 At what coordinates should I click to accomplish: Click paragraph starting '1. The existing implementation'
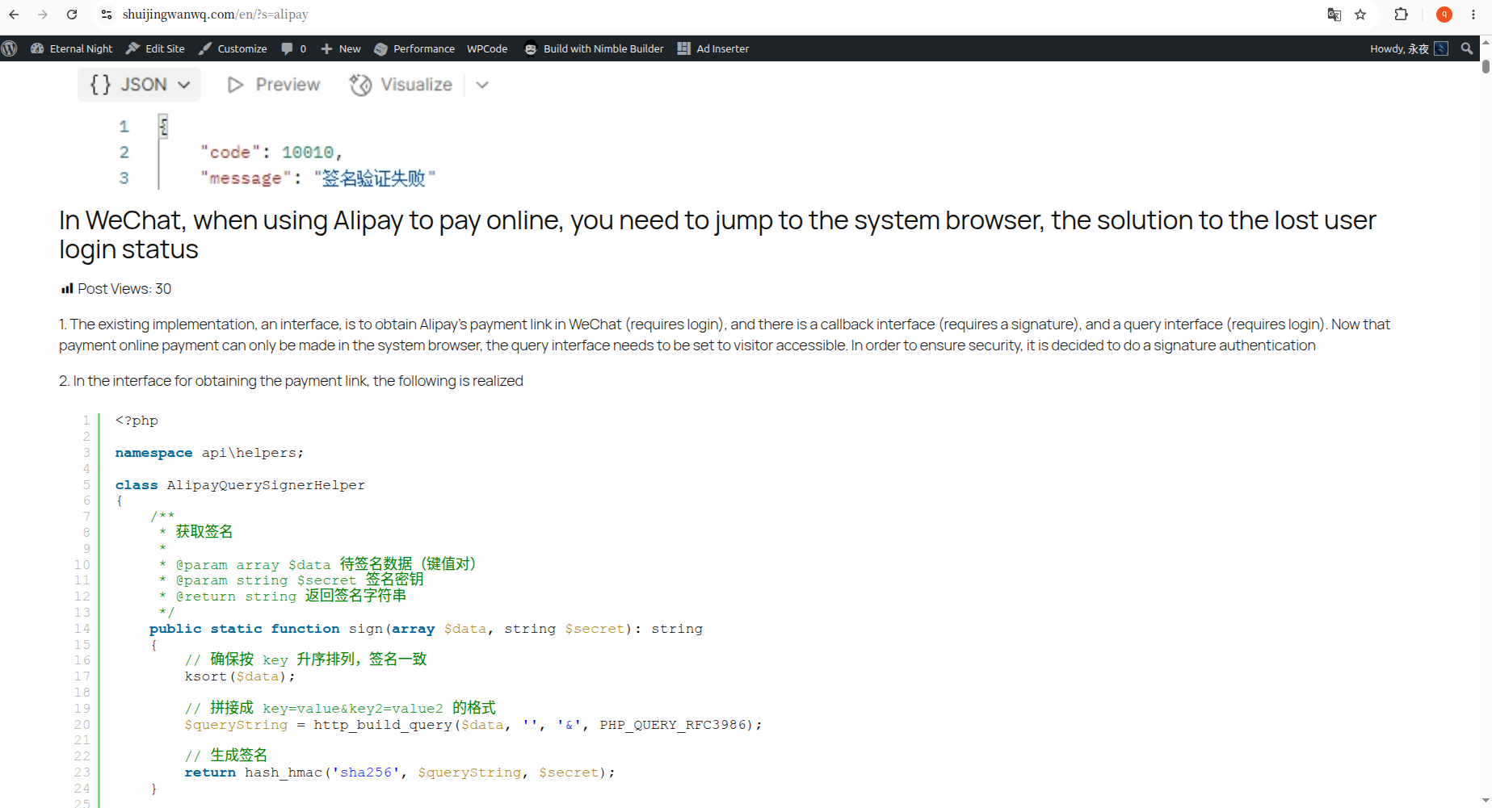pos(725,335)
